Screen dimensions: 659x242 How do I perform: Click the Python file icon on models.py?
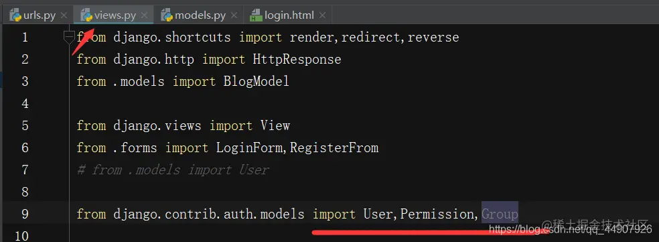tap(167, 15)
